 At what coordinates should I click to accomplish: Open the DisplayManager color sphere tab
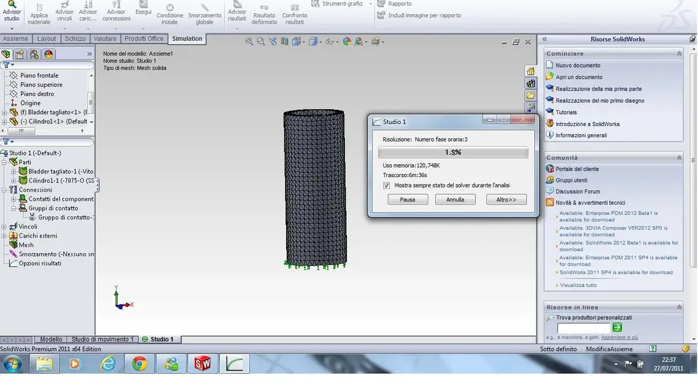click(48, 55)
